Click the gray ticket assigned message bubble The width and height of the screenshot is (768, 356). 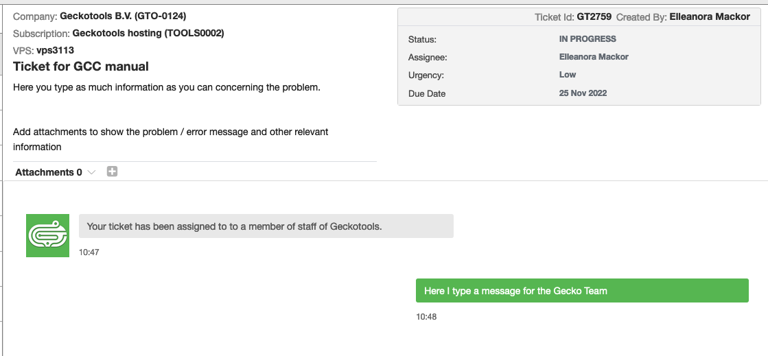tap(266, 226)
